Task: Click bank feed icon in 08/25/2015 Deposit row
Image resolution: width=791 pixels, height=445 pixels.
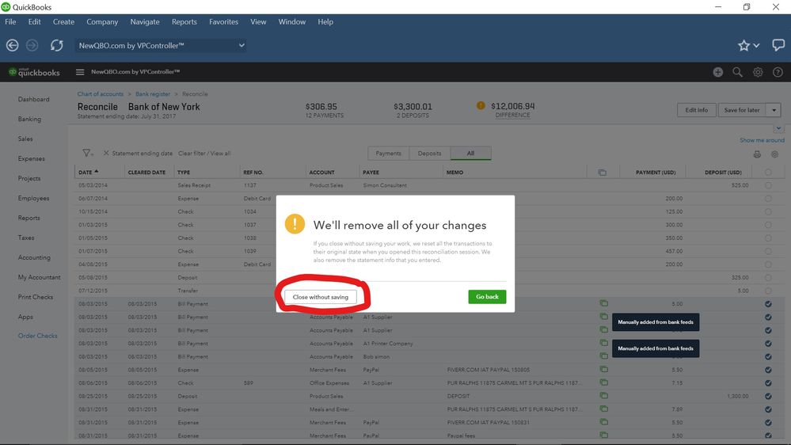Action: tap(604, 396)
